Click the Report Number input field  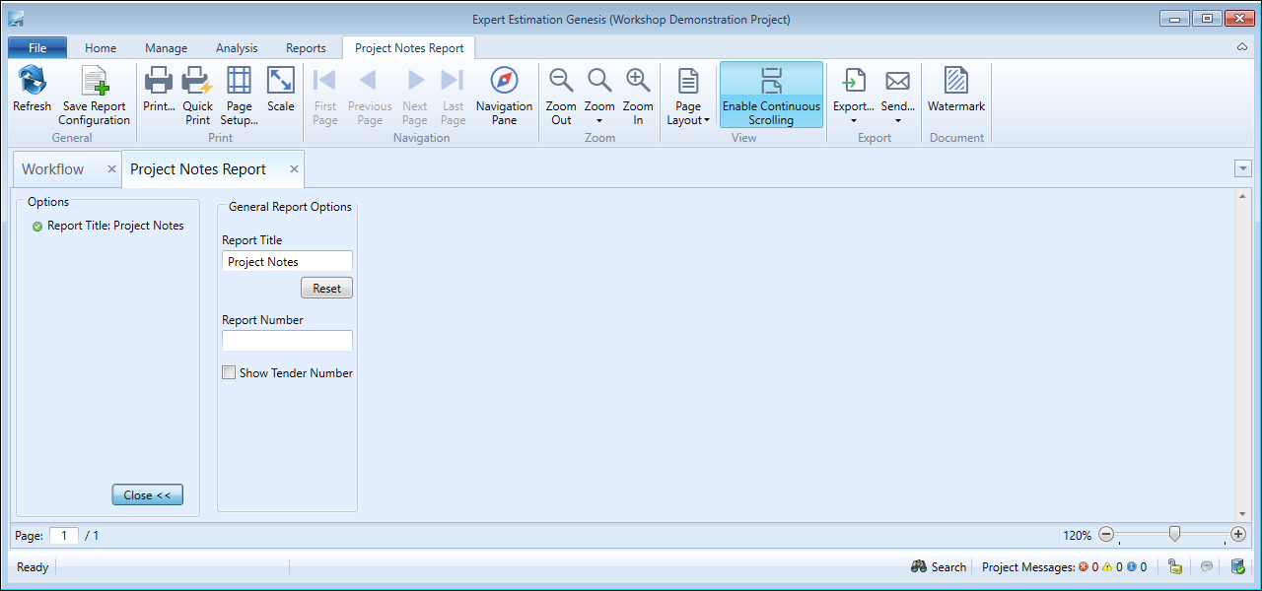click(x=287, y=341)
